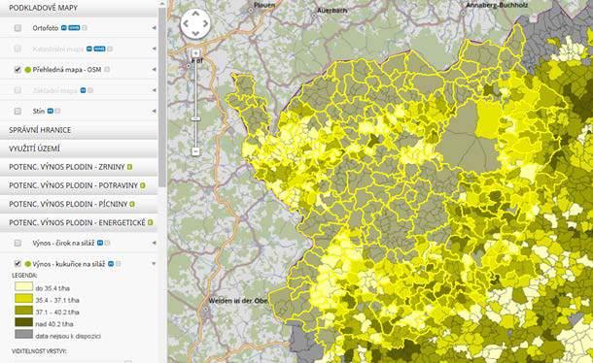Image resolution: width=593 pixels, height=363 pixels.
Task: Click the map zoom slider handle
Action: [x=195, y=118]
